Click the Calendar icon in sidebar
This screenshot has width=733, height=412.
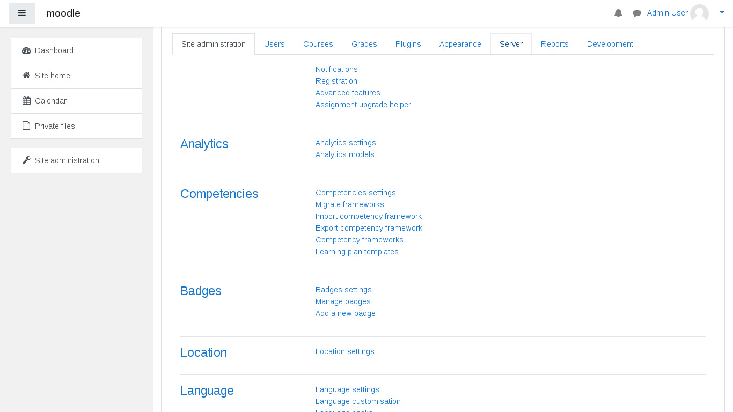(x=26, y=101)
